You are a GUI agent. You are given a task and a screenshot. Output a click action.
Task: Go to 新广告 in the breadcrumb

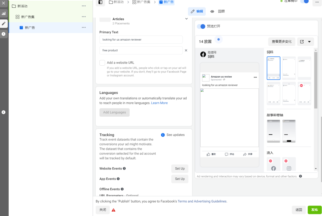166,2
